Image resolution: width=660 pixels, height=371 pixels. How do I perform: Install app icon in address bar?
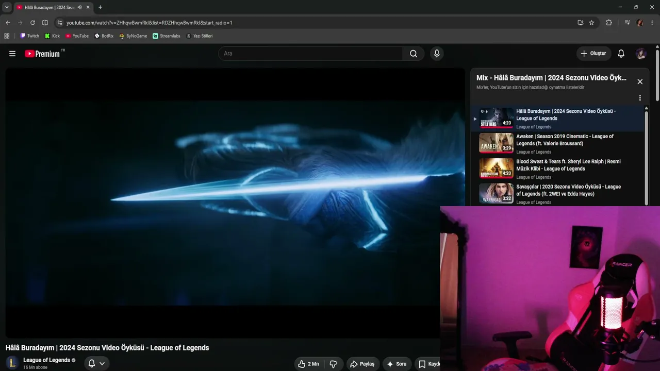click(x=580, y=23)
